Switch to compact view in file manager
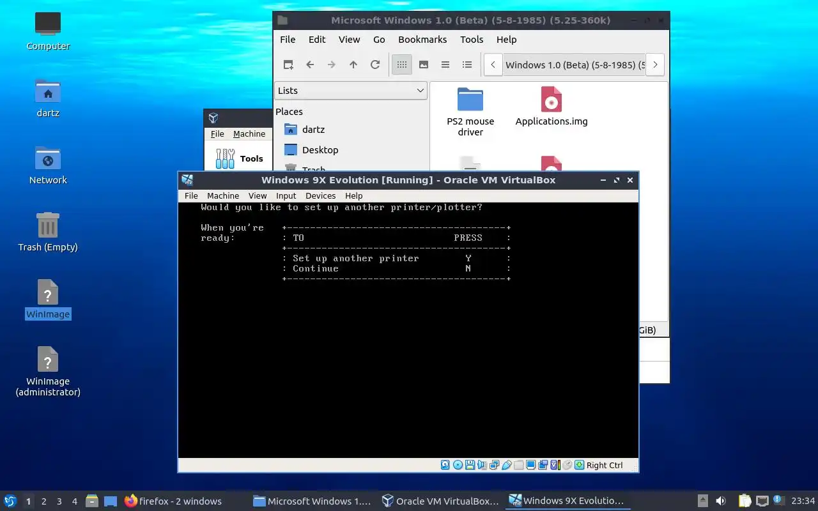Viewport: 818px width, 511px height. click(x=445, y=65)
